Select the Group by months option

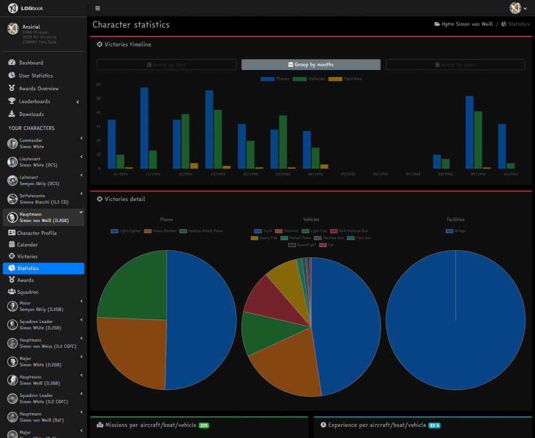(310, 64)
